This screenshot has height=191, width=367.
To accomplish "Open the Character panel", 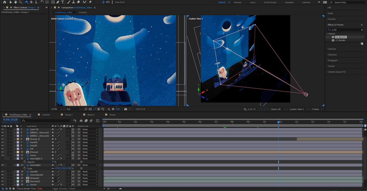I will pyautogui.click(x=332, y=54).
